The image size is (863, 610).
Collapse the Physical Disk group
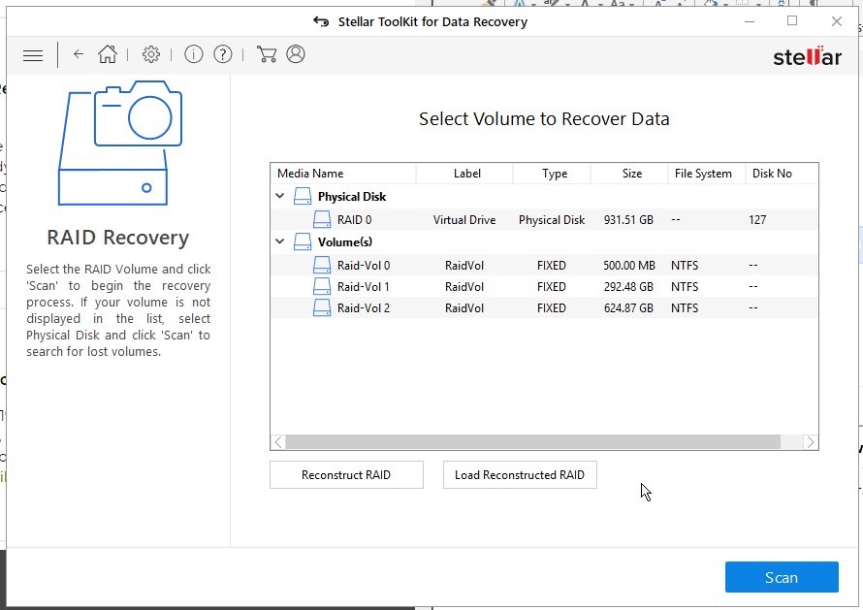(x=280, y=196)
